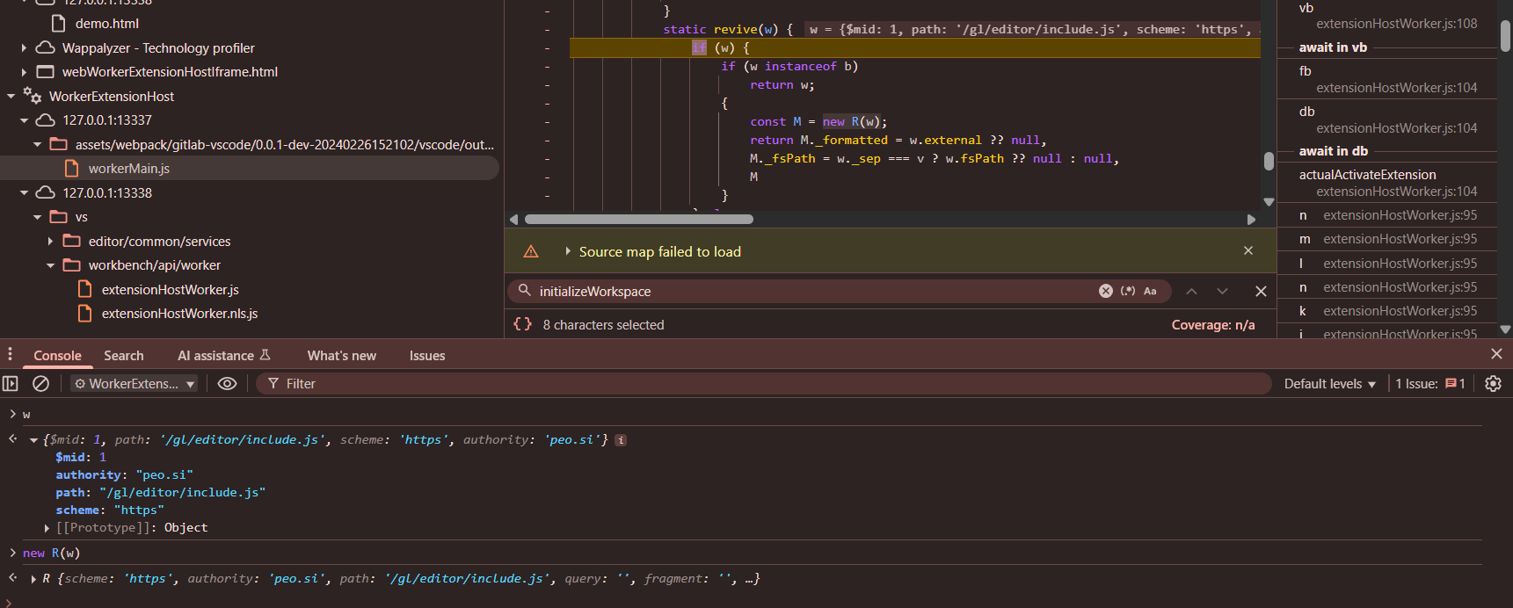
Task: Close the find-in-file search bar
Action: (x=1261, y=291)
